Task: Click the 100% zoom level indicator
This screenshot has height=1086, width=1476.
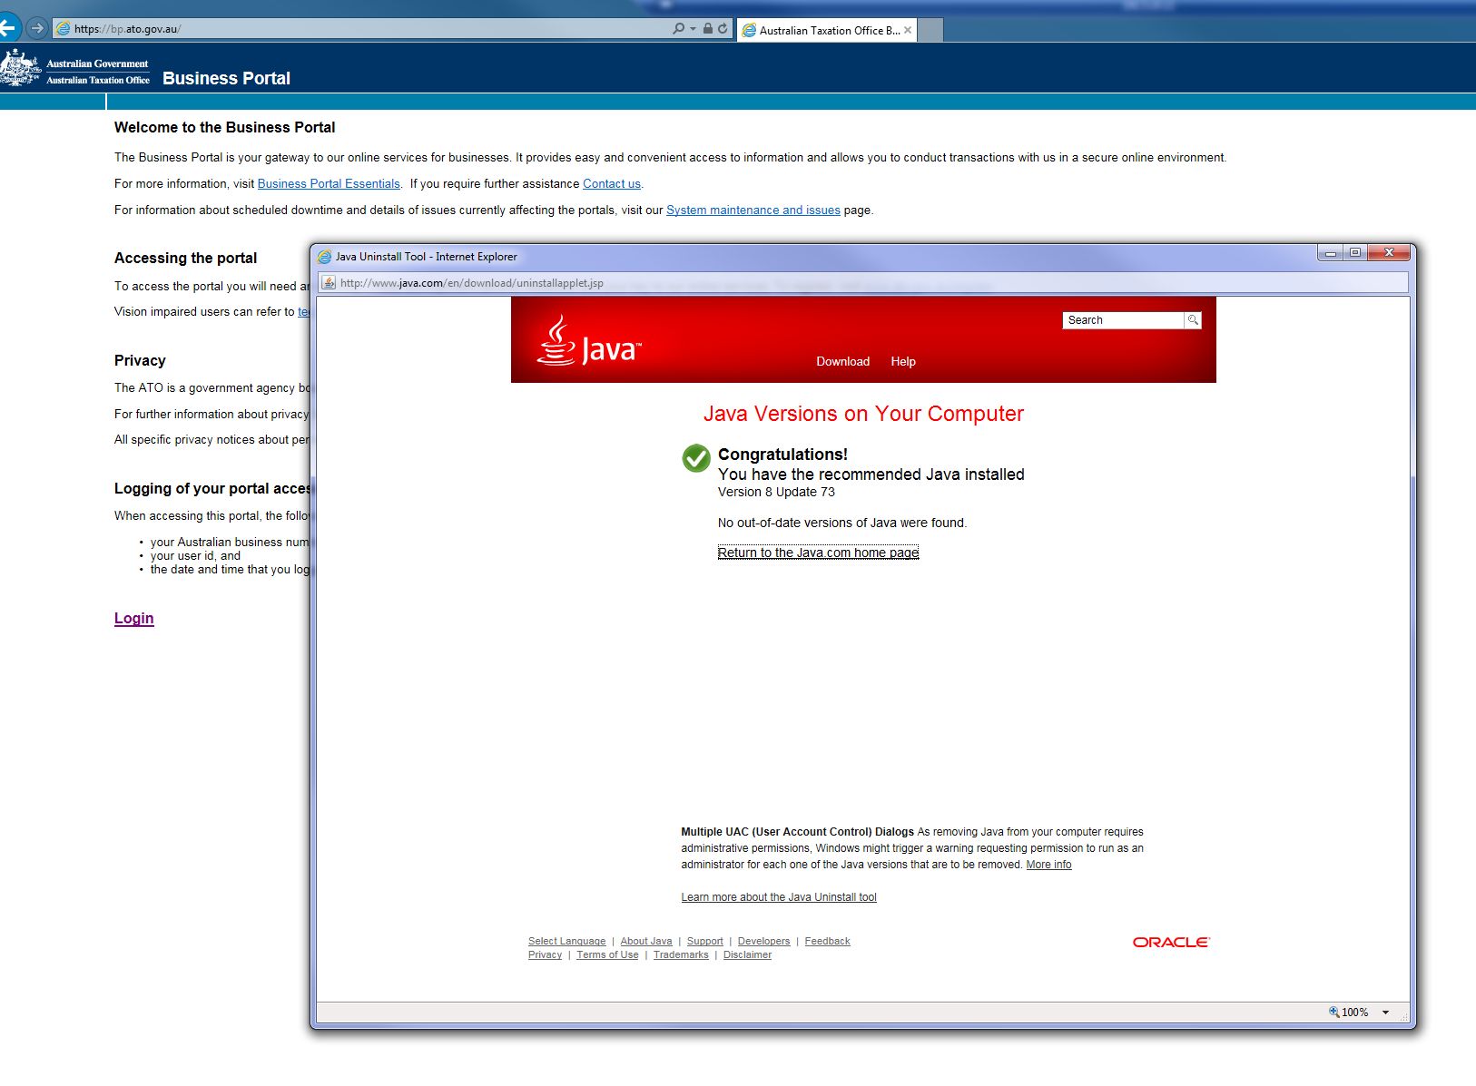Action: 1349,1012
